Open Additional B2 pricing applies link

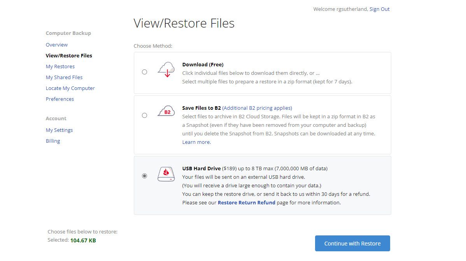[x=257, y=108]
